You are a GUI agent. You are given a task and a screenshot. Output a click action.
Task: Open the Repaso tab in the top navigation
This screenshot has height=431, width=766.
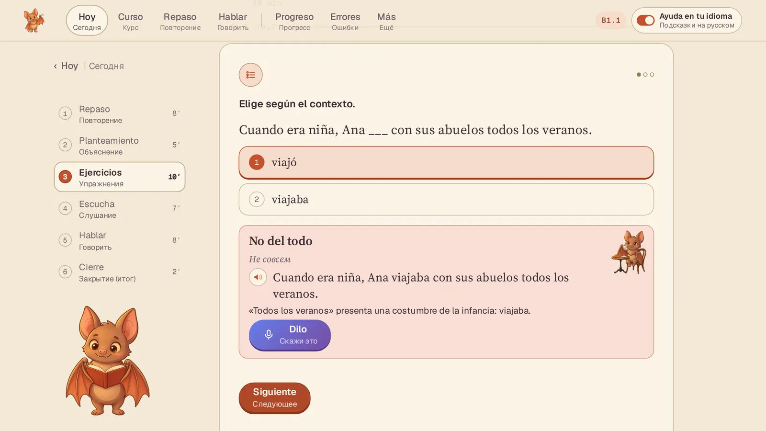click(180, 21)
